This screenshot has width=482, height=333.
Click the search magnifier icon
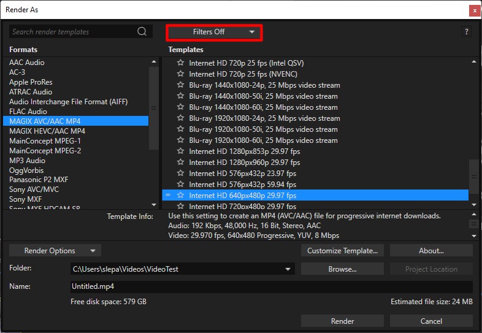point(142,32)
